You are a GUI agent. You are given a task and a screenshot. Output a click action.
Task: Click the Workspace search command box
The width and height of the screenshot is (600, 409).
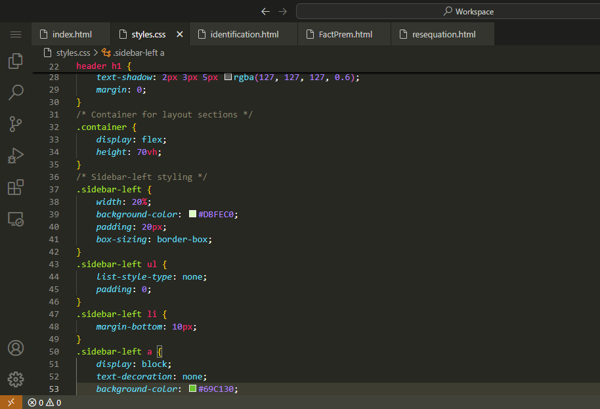pyautogui.click(x=448, y=11)
